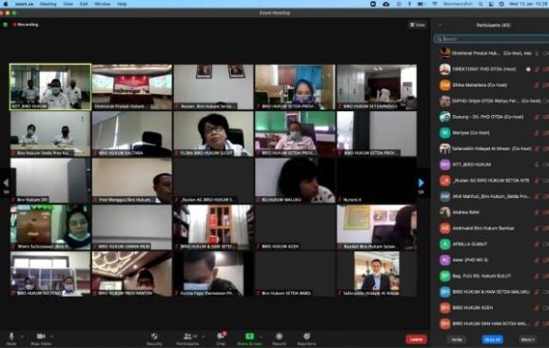Open the zoom.us application menu
Image resolution: width=549 pixels, height=348 pixels.
[x=24, y=4]
